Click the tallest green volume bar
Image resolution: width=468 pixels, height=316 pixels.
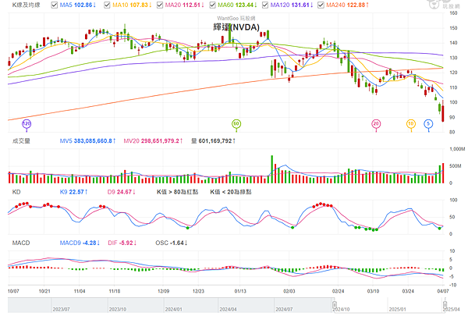(x=272, y=169)
